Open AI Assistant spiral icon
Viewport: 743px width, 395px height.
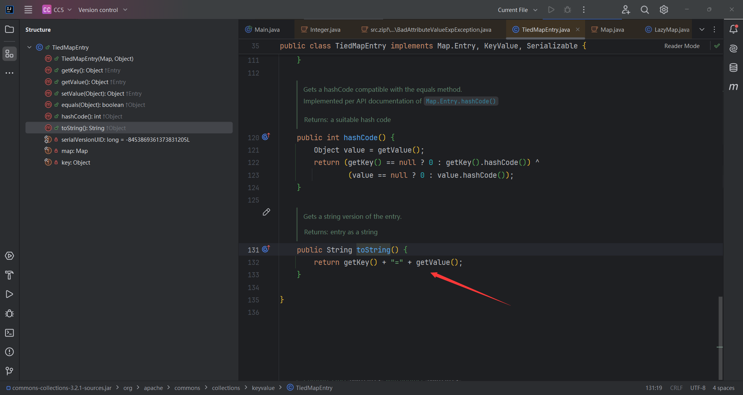pyautogui.click(x=733, y=48)
